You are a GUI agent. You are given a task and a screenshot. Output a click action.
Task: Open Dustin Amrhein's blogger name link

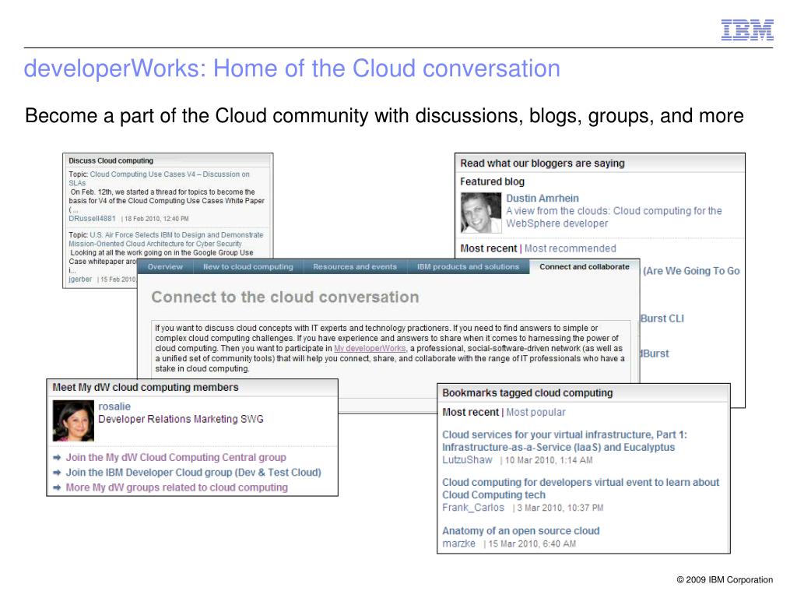[542, 199]
